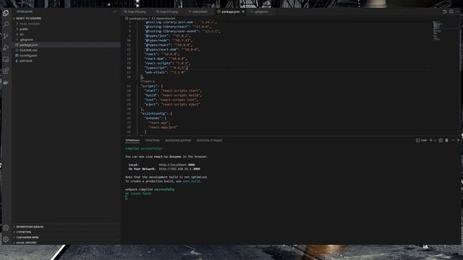Click the open changes icon in editor toolbar
This screenshot has width=463, height=260.
(x=445, y=12)
